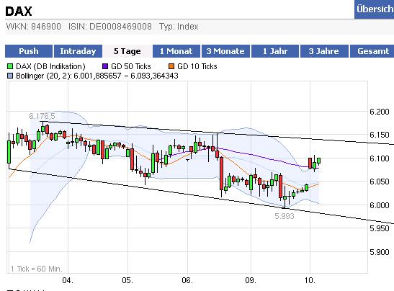Click the 6.200 axis value
394x291 pixels.
tap(380, 112)
